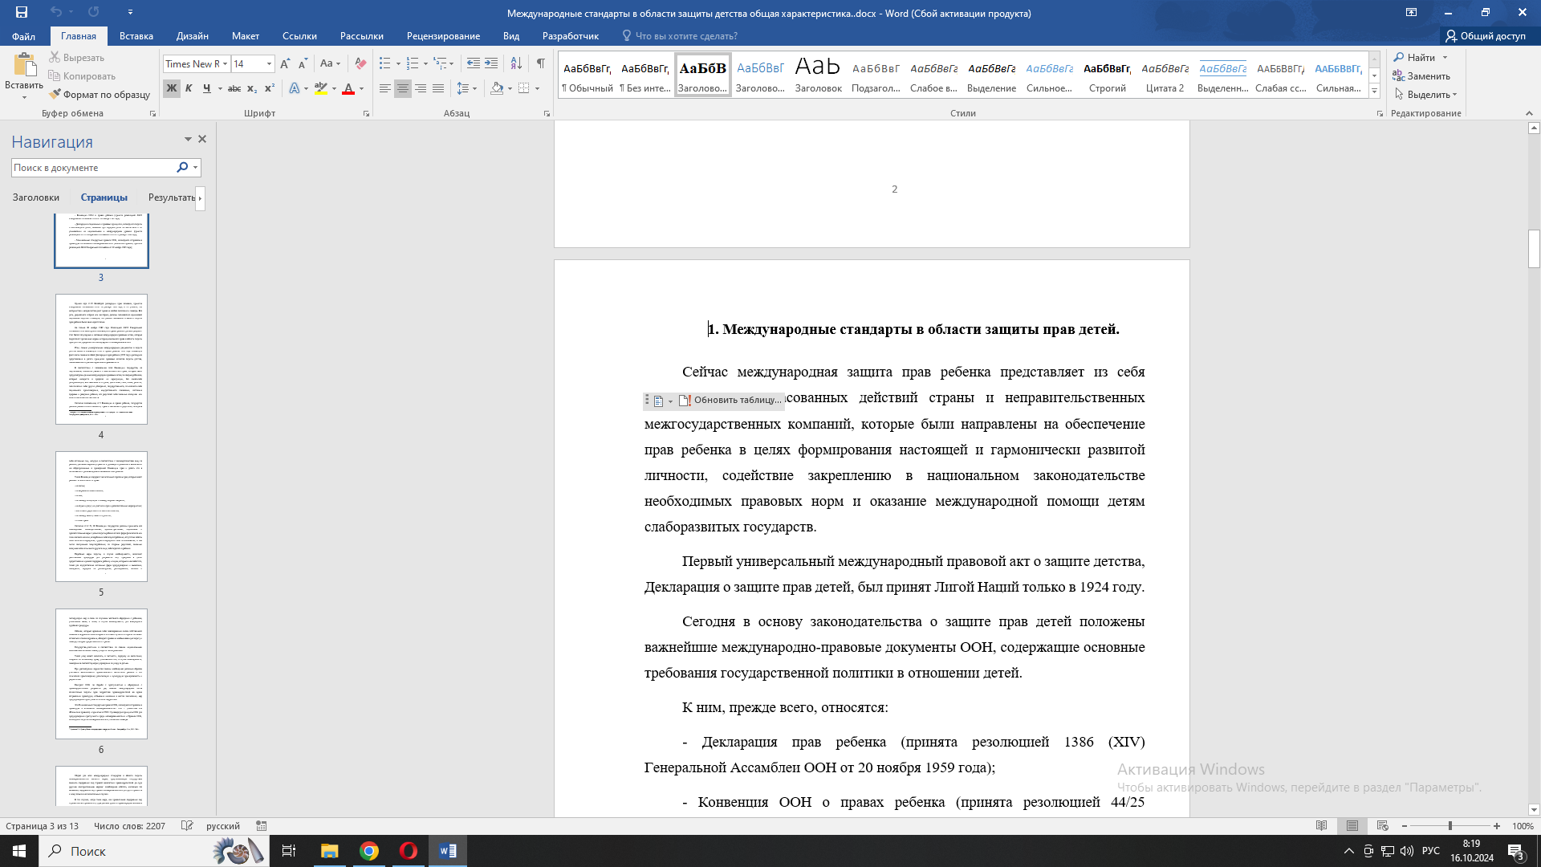1541x867 pixels.
Task: Click Заменить in the editing group
Action: [1426, 76]
